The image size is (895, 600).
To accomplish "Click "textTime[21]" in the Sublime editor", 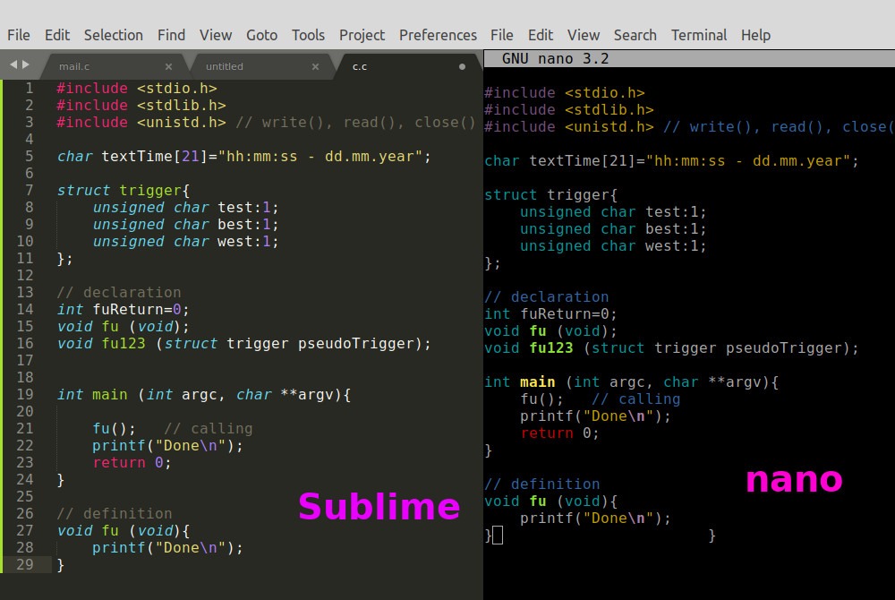I will click(155, 157).
